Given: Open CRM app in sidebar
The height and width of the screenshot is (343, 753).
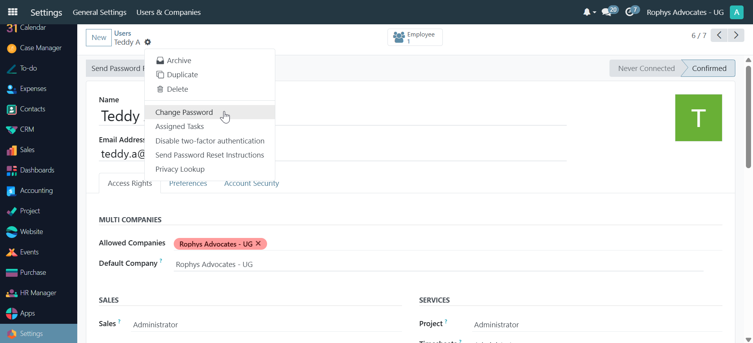Looking at the screenshot, I should [x=27, y=129].
